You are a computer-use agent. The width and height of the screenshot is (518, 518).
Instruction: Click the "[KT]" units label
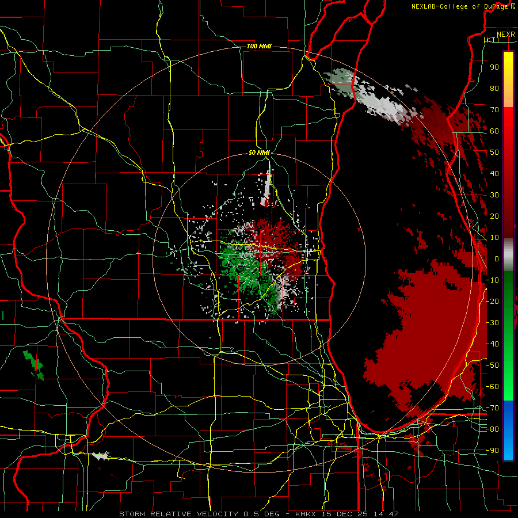click(492, 40)
